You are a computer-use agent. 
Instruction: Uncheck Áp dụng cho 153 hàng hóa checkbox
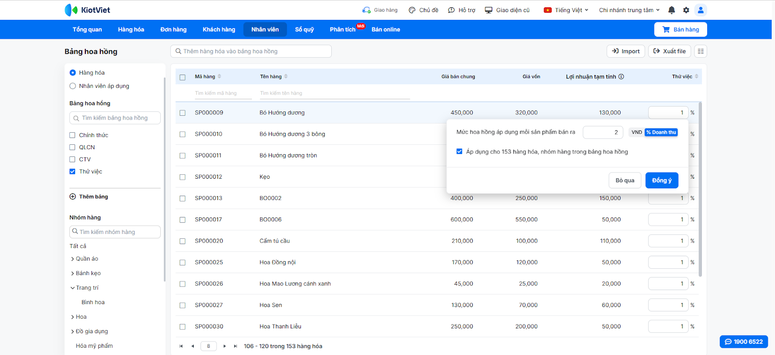click(x=459, y=152)
